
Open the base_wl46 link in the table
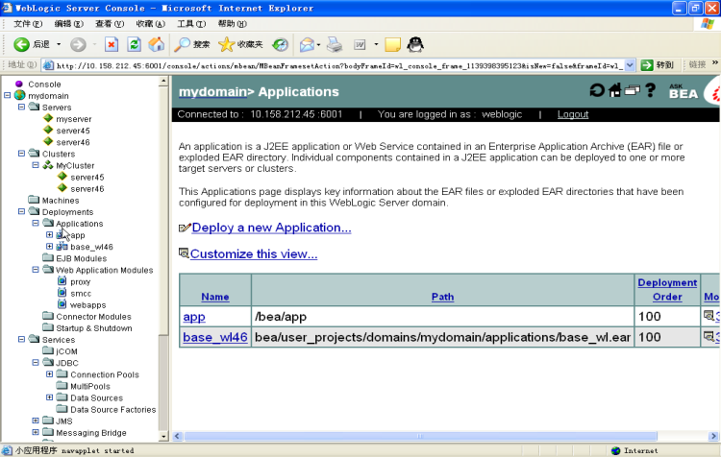215,337
